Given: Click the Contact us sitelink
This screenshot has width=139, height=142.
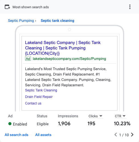Looking at the screenshot, I should click(x=33, y=103).
